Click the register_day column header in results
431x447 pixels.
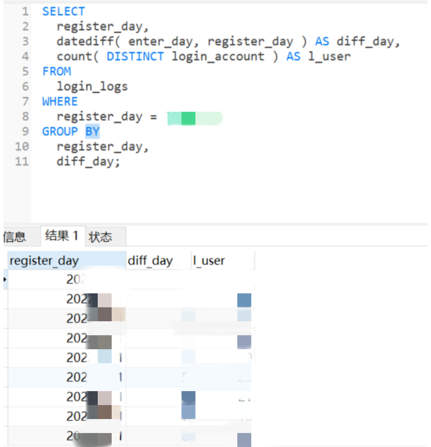67,261
